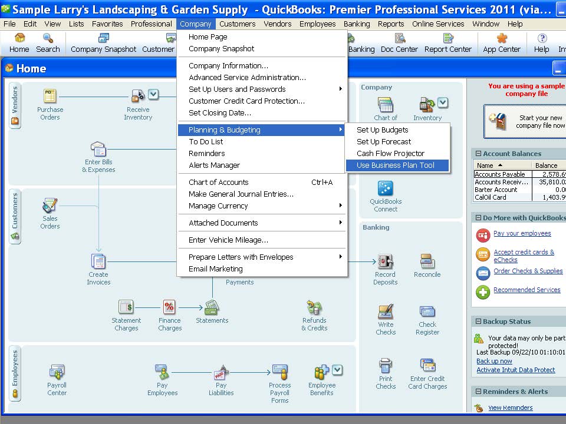The height and width of the screenshot is (424, 566).
Task: Click the Sales Orders icon
Action: tap(50, 206)
